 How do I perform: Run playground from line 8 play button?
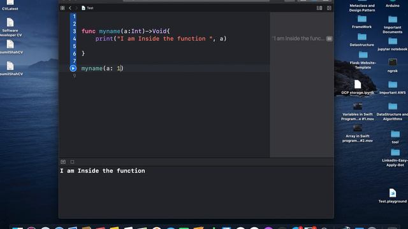pyautogui.click(x=73, y=68)
